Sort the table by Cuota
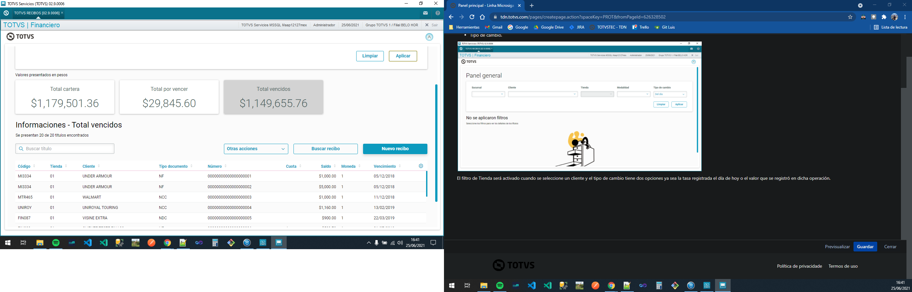 294,166
